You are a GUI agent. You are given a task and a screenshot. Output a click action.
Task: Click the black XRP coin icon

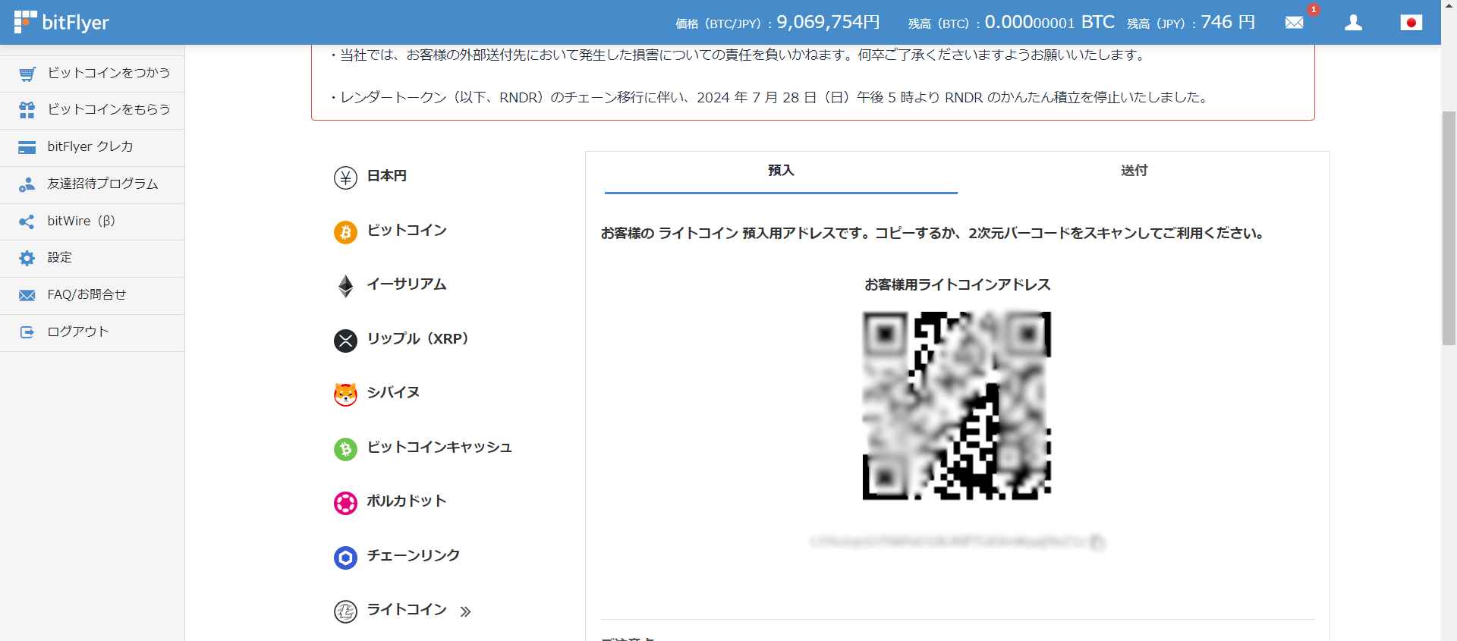[x=345, y=341]
